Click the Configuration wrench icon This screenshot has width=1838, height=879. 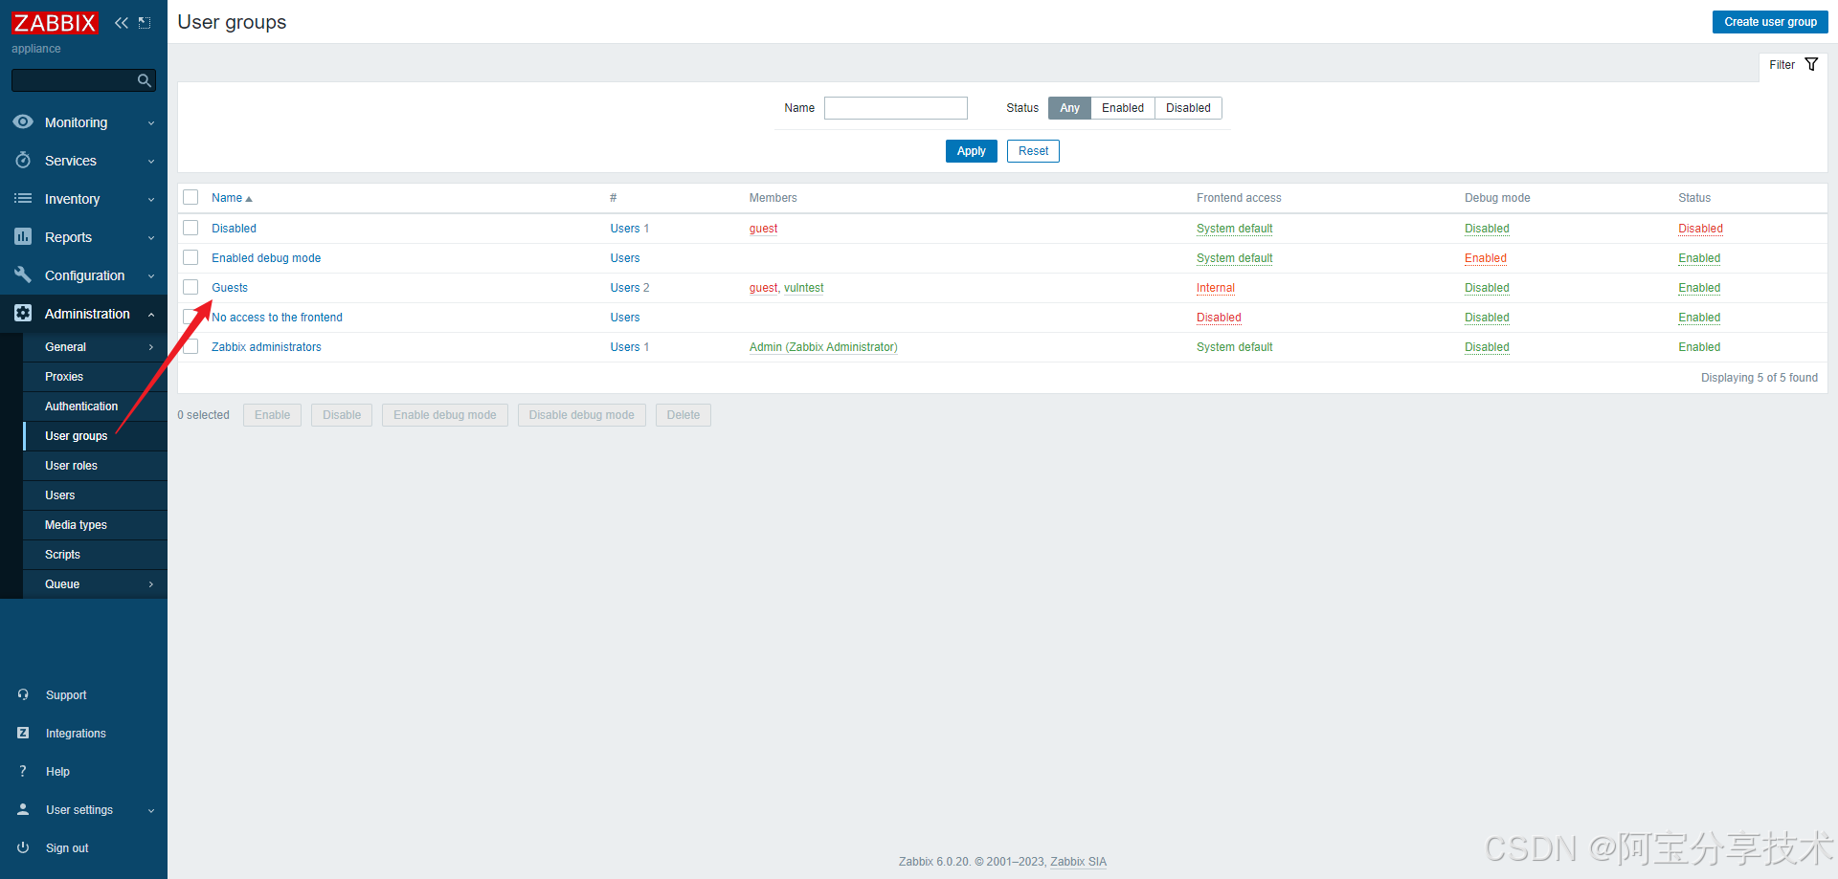23,275
